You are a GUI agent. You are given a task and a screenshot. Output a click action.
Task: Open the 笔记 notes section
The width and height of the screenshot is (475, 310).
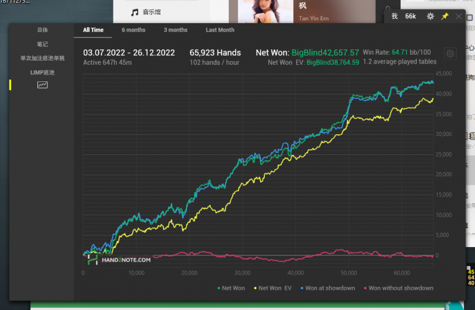tap(42, 45)
